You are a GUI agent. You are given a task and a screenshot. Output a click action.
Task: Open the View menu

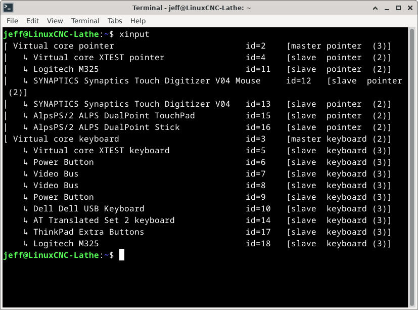[55, 21]
